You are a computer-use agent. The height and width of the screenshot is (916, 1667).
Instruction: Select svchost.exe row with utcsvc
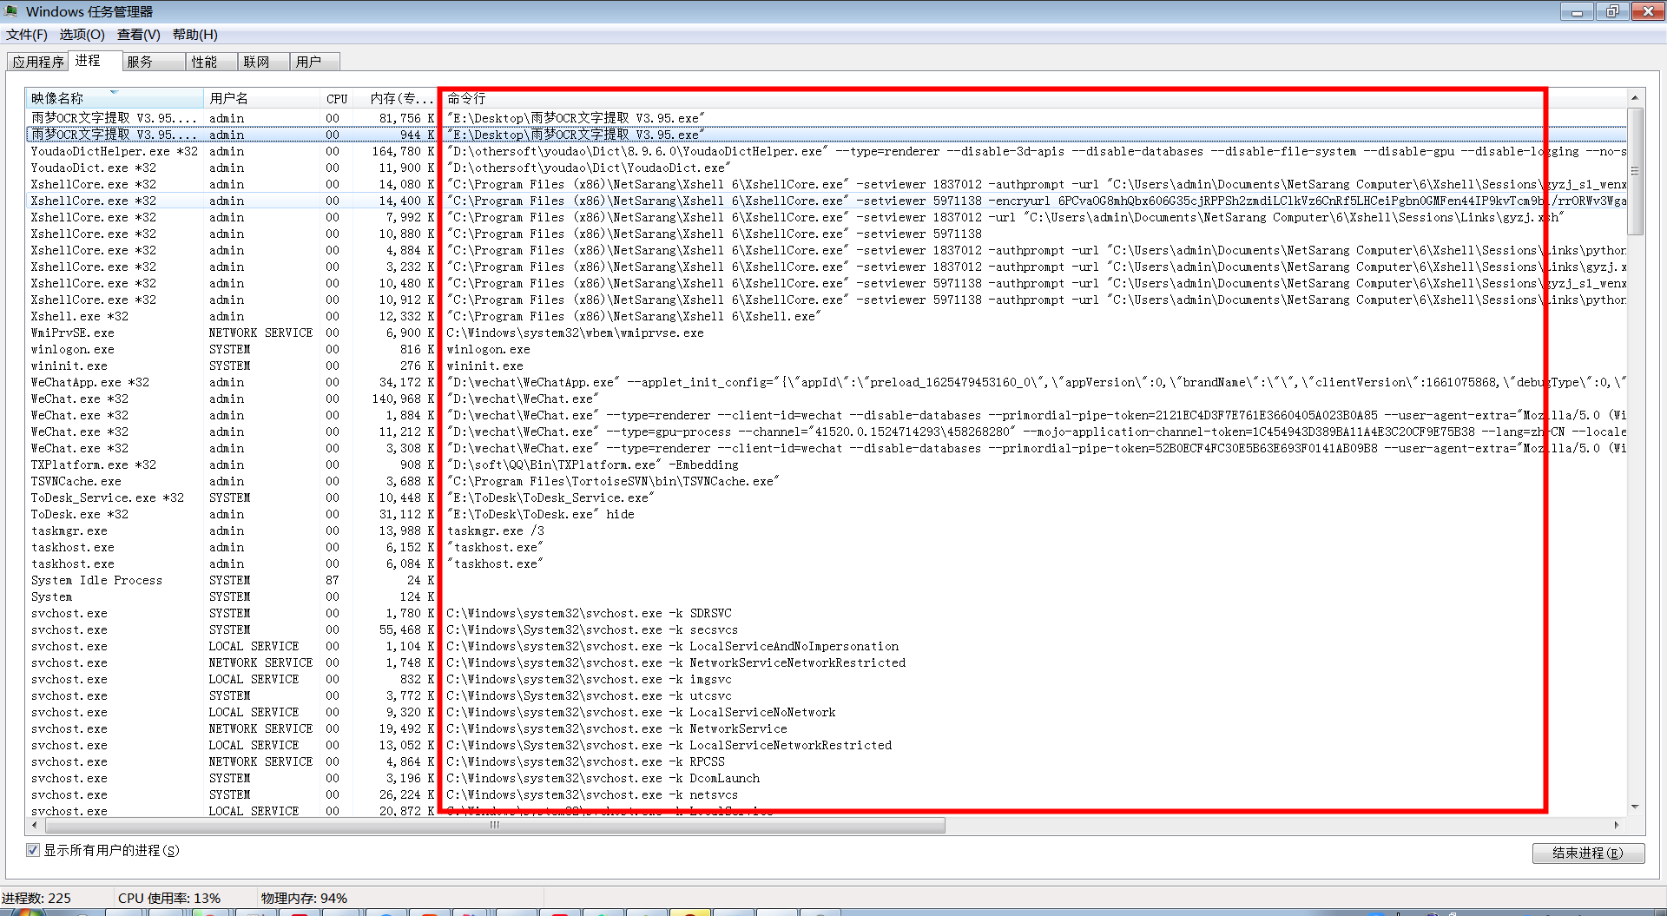click(827, 695)
